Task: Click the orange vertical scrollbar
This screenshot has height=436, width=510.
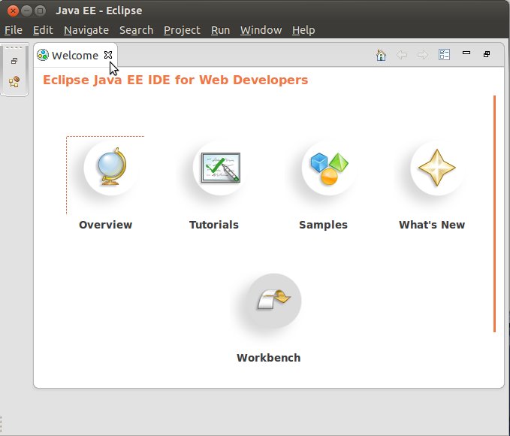Action: tap(495, 213)
